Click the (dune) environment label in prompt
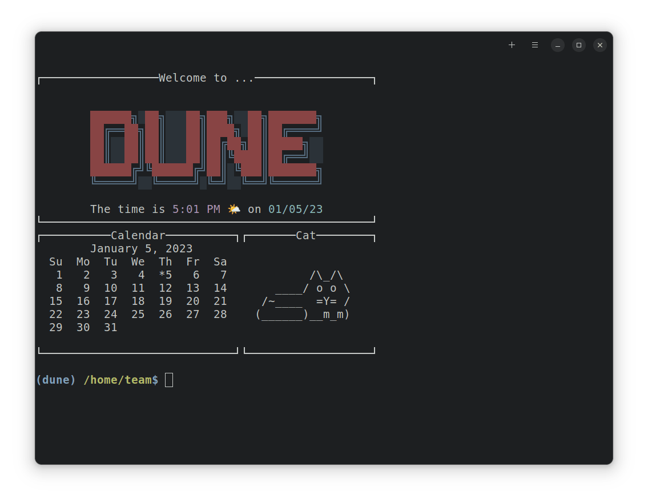 pyautogui.click(x=55, y=380)
